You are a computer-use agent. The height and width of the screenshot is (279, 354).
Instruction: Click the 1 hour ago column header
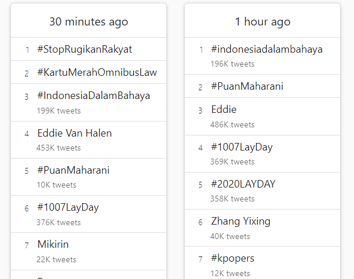[x=262, y=21]
